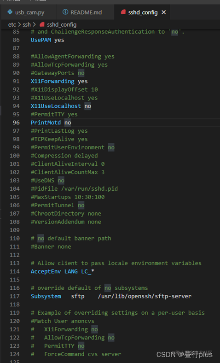
Task: Click the UsePAM yes line
Action: pyautogui.click(x=47, y=40)
